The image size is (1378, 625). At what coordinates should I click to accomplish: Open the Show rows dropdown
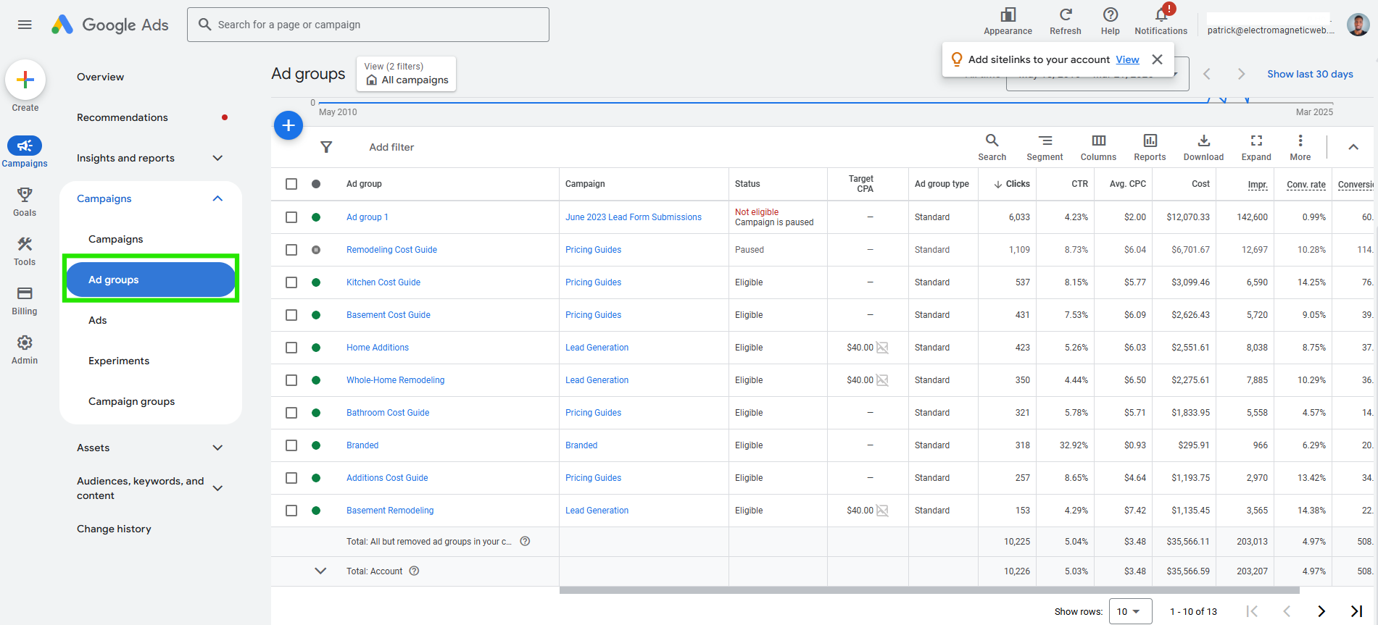tap(1130, 611)
